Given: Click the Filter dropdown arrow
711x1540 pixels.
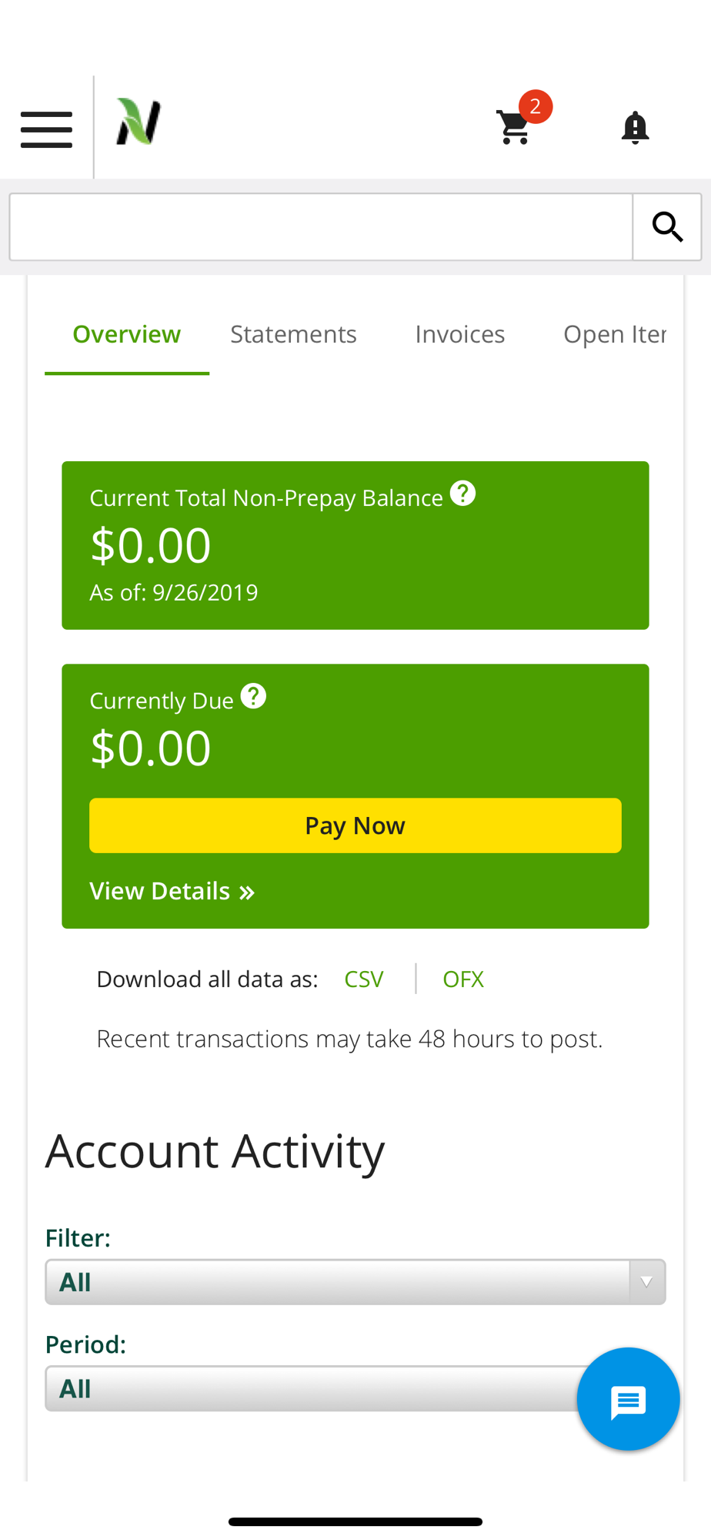Looking at the screenshot, I should click(x=646, y=1282).
